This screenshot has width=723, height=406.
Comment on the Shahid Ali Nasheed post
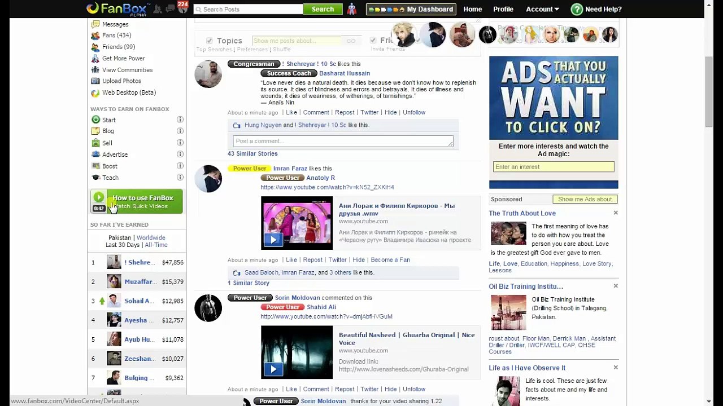pyautogui.click(x=316, y=389)
